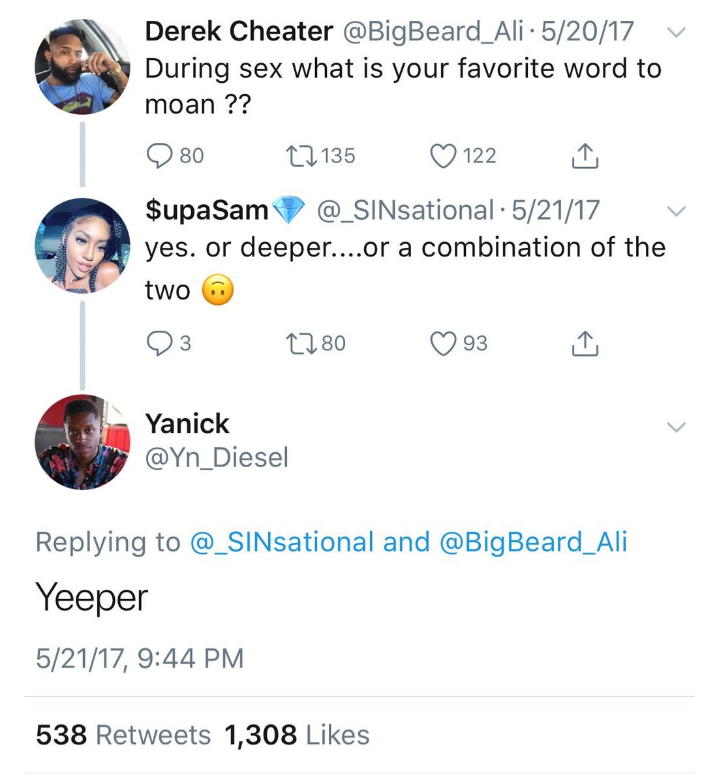Image resolution: width=719 pixels, height=783 pixels.
Task: Open Yanick's profile picture
Action: (x=82, y=442)
